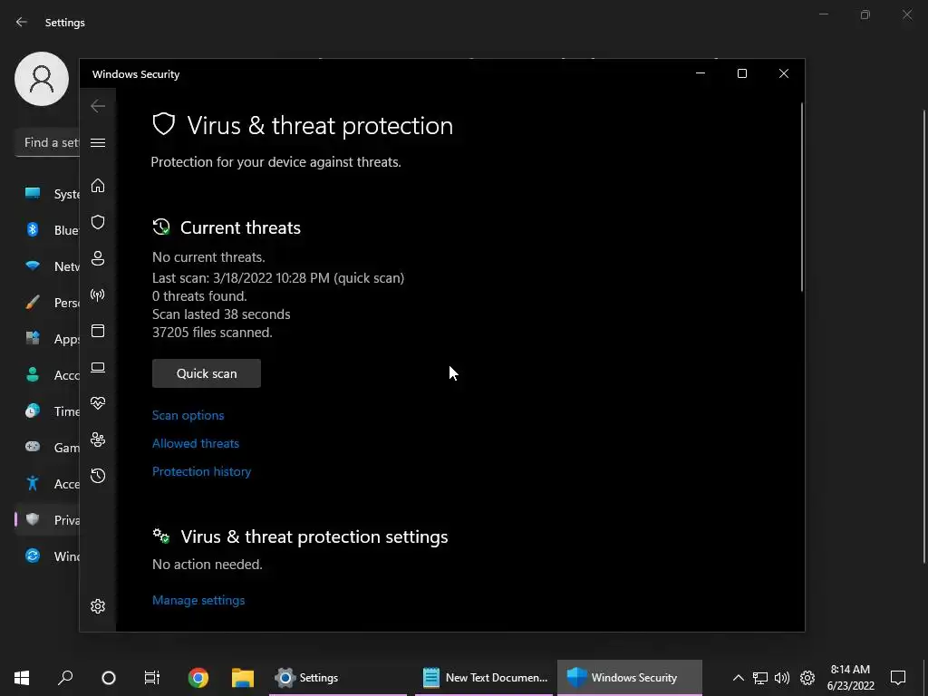This screenshot has height=696, width=928.
Task: Select Gaming category in Settings window
Action: tap(47, 448)
